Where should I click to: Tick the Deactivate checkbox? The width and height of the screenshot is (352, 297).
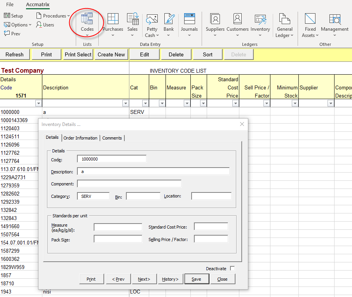coord(232,269)
